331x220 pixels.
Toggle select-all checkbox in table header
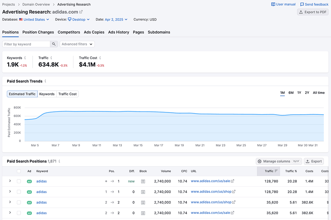(19, 171)
